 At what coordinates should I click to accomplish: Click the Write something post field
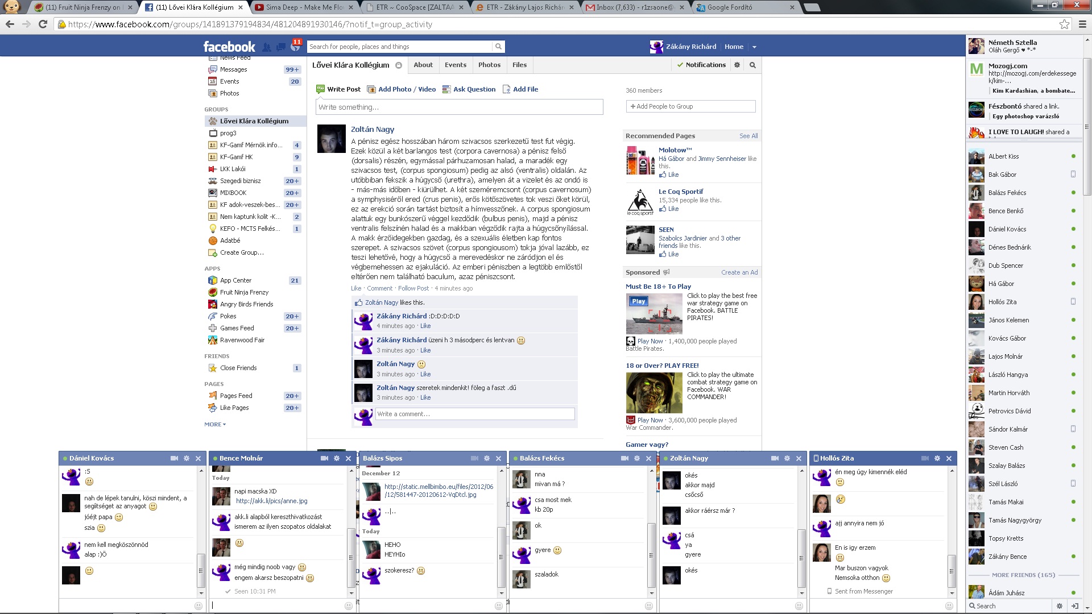click(459, 107)
